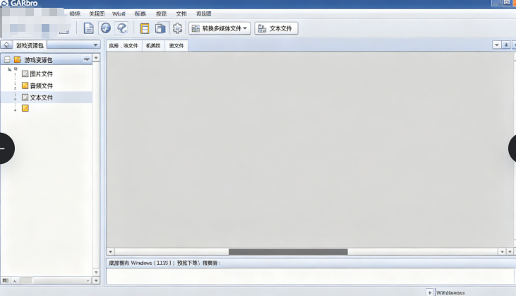Click the yellow bordered page icon in the toolbar
Viewport: 516px width, 296px height.
145,28
